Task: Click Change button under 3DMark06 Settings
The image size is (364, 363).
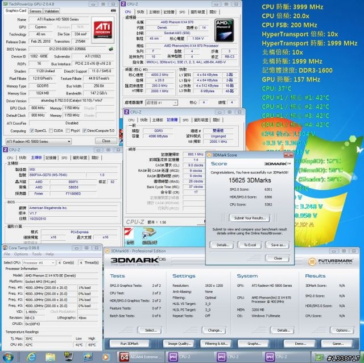Action: pos(215,330)
